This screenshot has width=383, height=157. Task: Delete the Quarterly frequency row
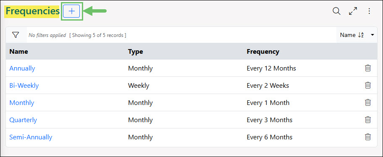point(367,120)
